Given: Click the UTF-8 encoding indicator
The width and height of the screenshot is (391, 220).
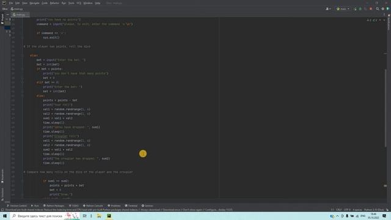Looking at the screenshot, I should pyautogui.click(x=347, y=210).
